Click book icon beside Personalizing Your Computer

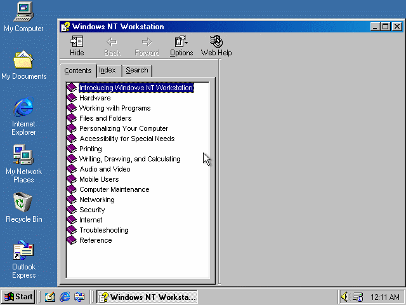(72, 128)
